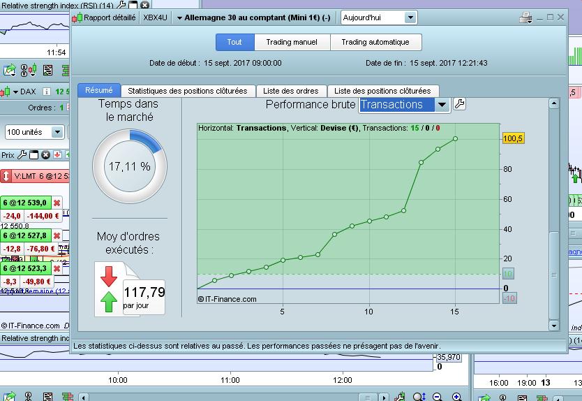Show DAX instrument info

[46, 92]
